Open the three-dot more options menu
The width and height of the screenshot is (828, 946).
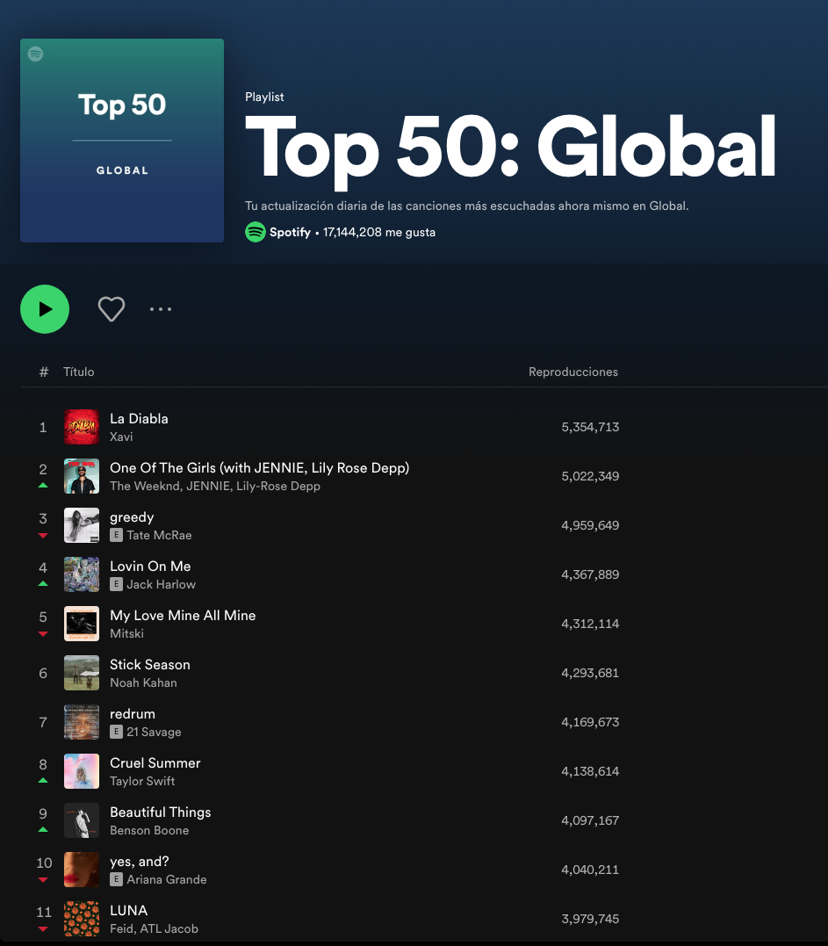point(161,309)
